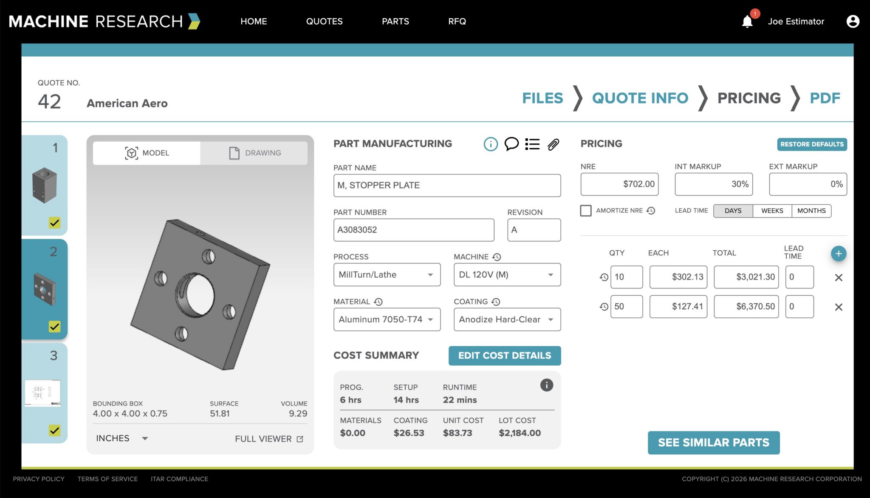
Task: Add a quantity row with the plus button
Action: click(839, 254)
